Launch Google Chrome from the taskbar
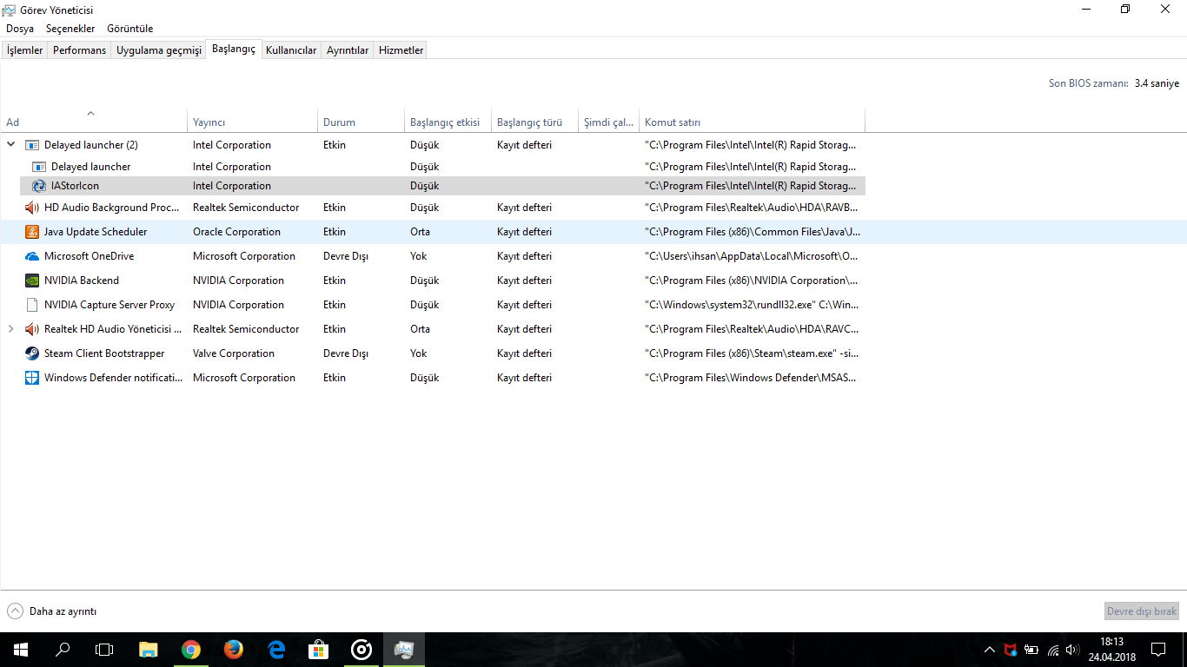The width and height of the screenshot is (1187, 667). click(x=191, y=650)
